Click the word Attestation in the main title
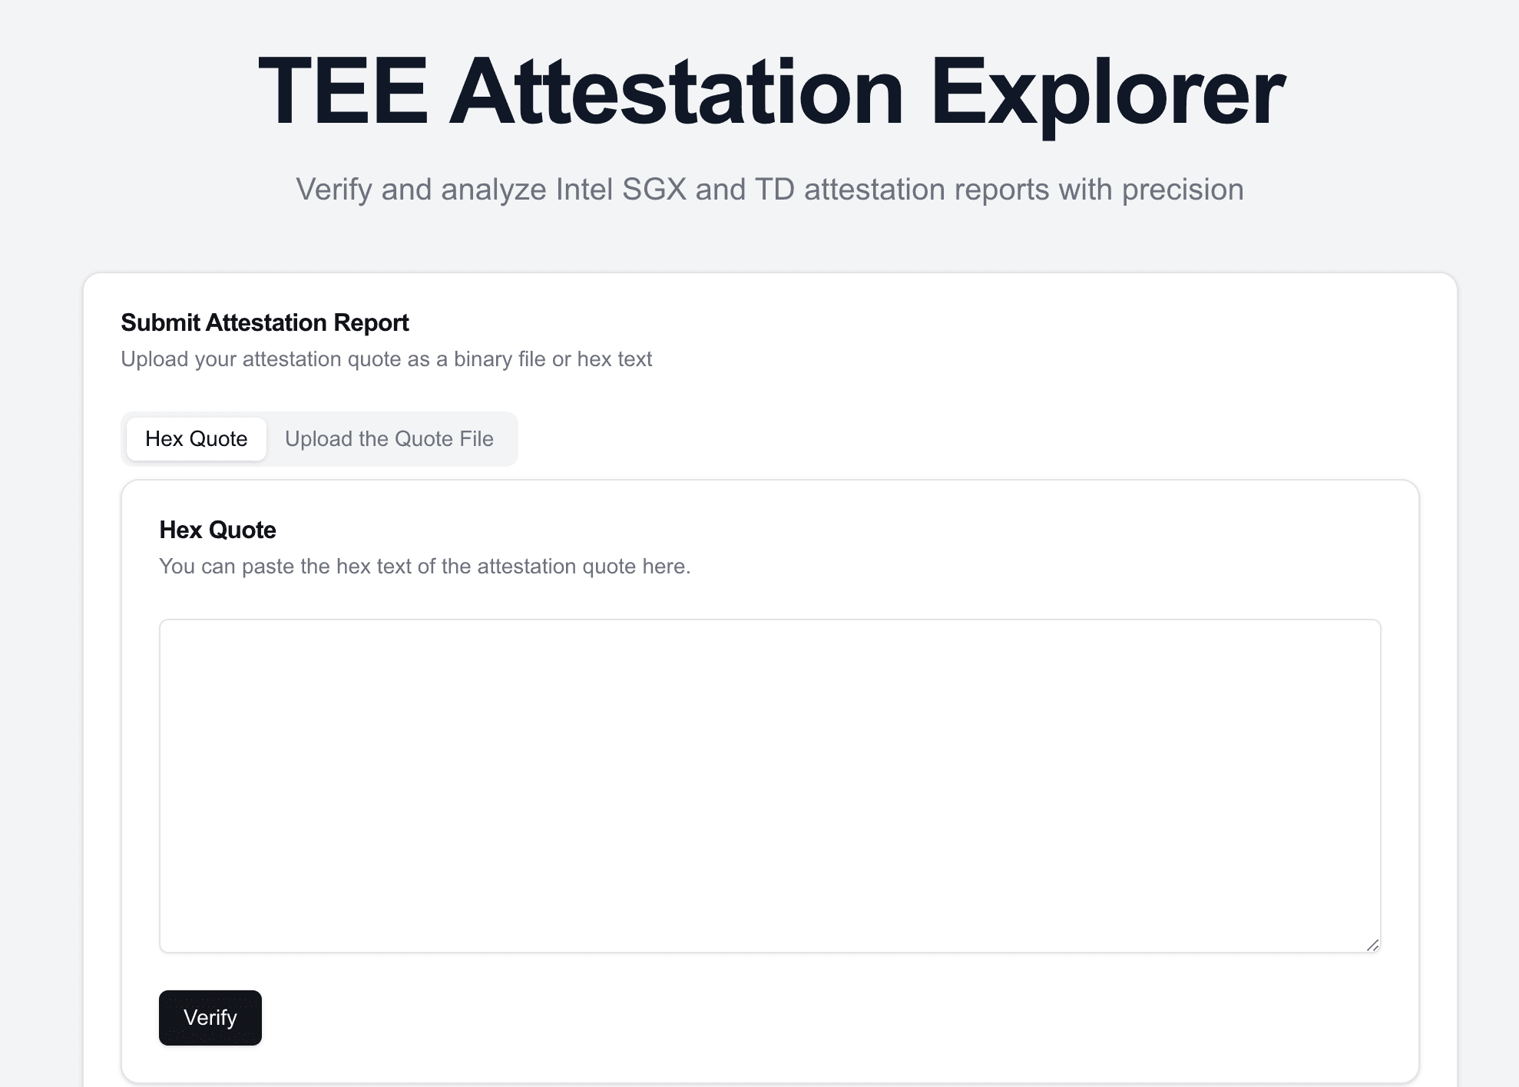This screenshot has width=1519, height=1087. pyautogui.click(x=676, y=92)
